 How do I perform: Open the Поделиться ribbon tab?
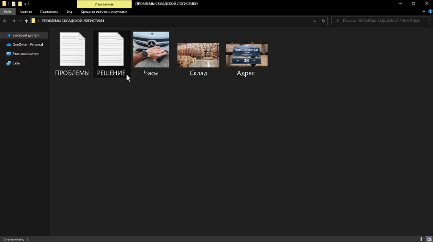click(49, 12)
